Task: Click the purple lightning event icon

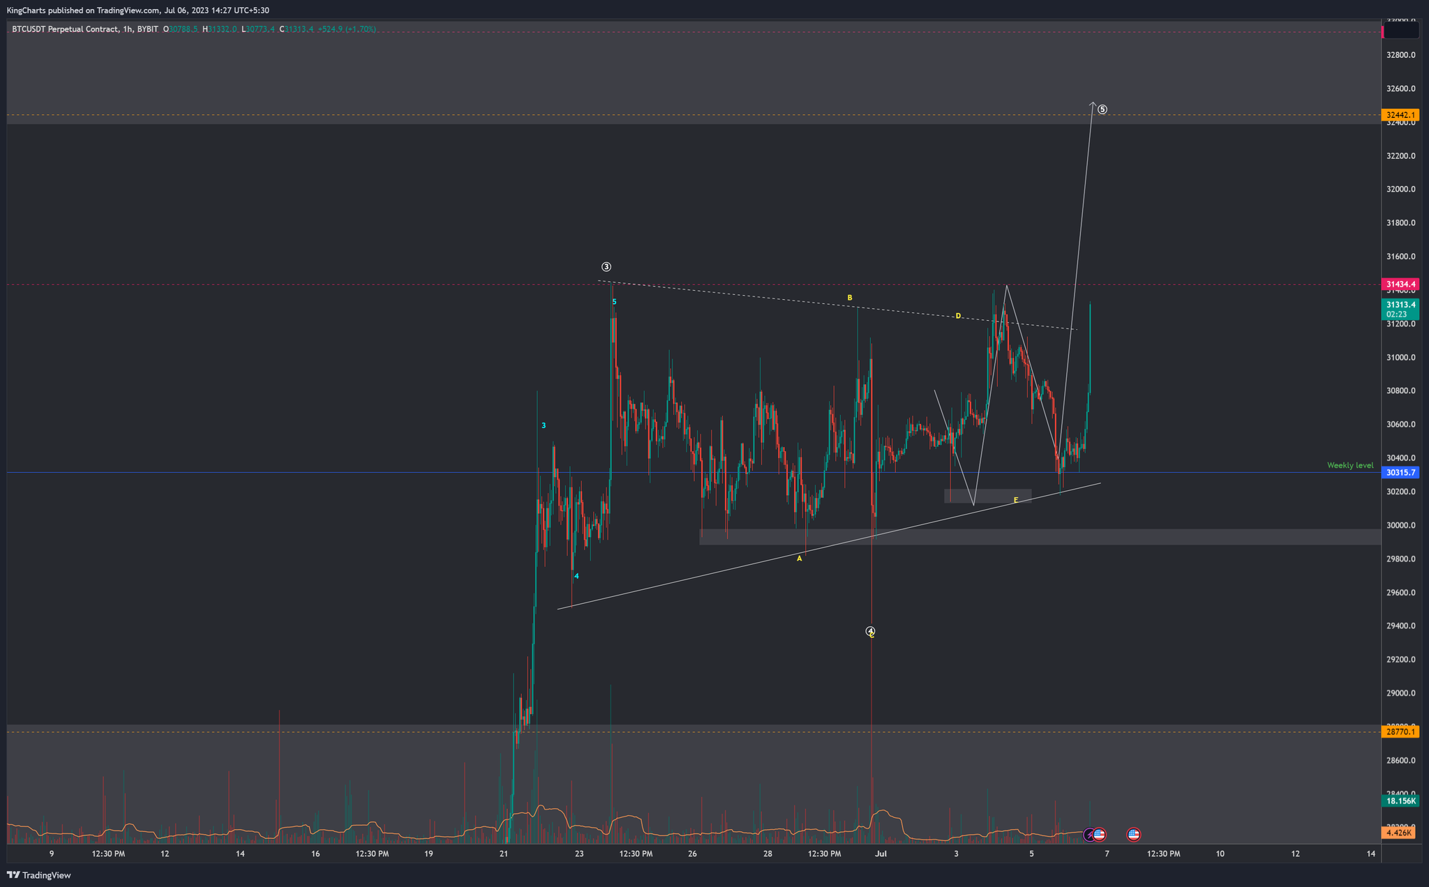Action: (1088, 834)
